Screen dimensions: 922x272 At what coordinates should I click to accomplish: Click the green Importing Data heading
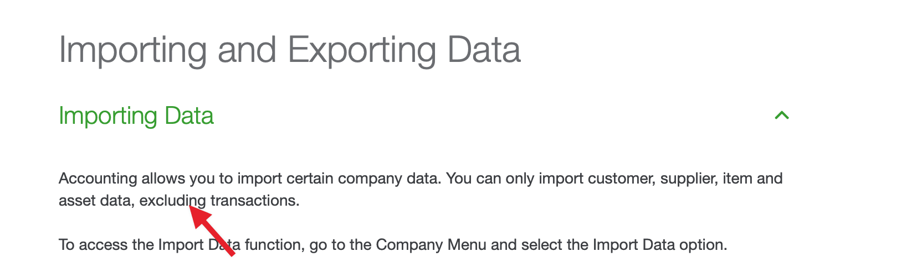(136, 116)
